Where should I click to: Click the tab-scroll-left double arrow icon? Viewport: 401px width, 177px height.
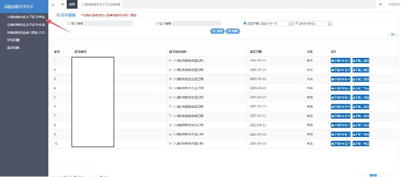coord(62,5)
